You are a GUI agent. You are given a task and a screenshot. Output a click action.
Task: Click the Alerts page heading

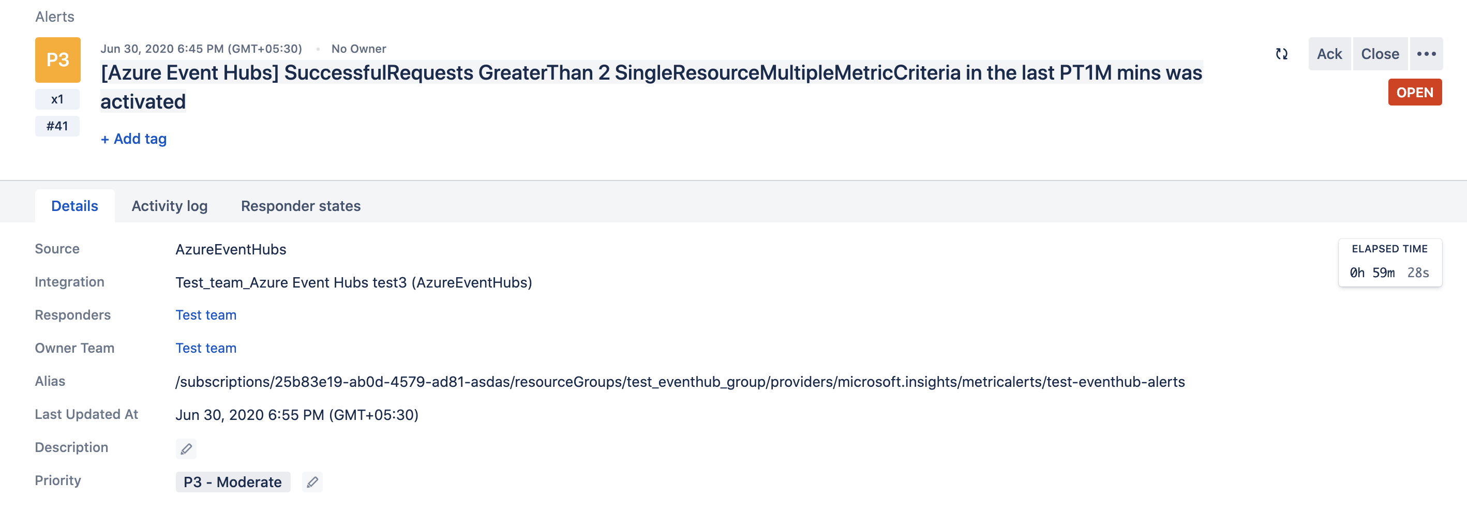point(55,17)
